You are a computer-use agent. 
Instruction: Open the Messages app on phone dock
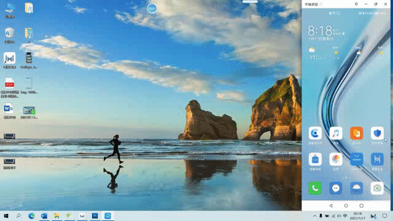(336, 188)
